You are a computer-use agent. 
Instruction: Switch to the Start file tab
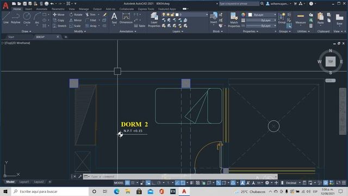pyautogui.click(x=11, y=37)
